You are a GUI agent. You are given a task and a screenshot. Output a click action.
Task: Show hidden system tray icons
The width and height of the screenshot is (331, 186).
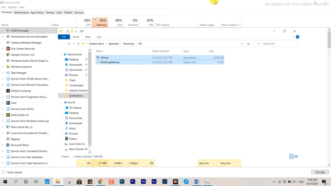tap(274, 182)
